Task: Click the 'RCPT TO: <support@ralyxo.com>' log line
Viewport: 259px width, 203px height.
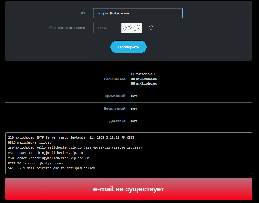Action: click(35, 163)
